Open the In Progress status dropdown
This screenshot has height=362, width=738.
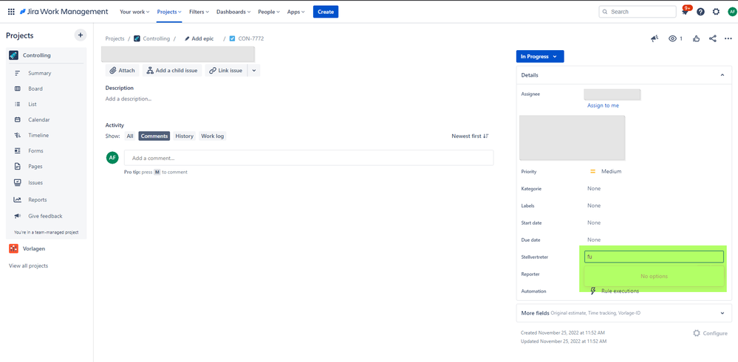(x=540, y=56)
